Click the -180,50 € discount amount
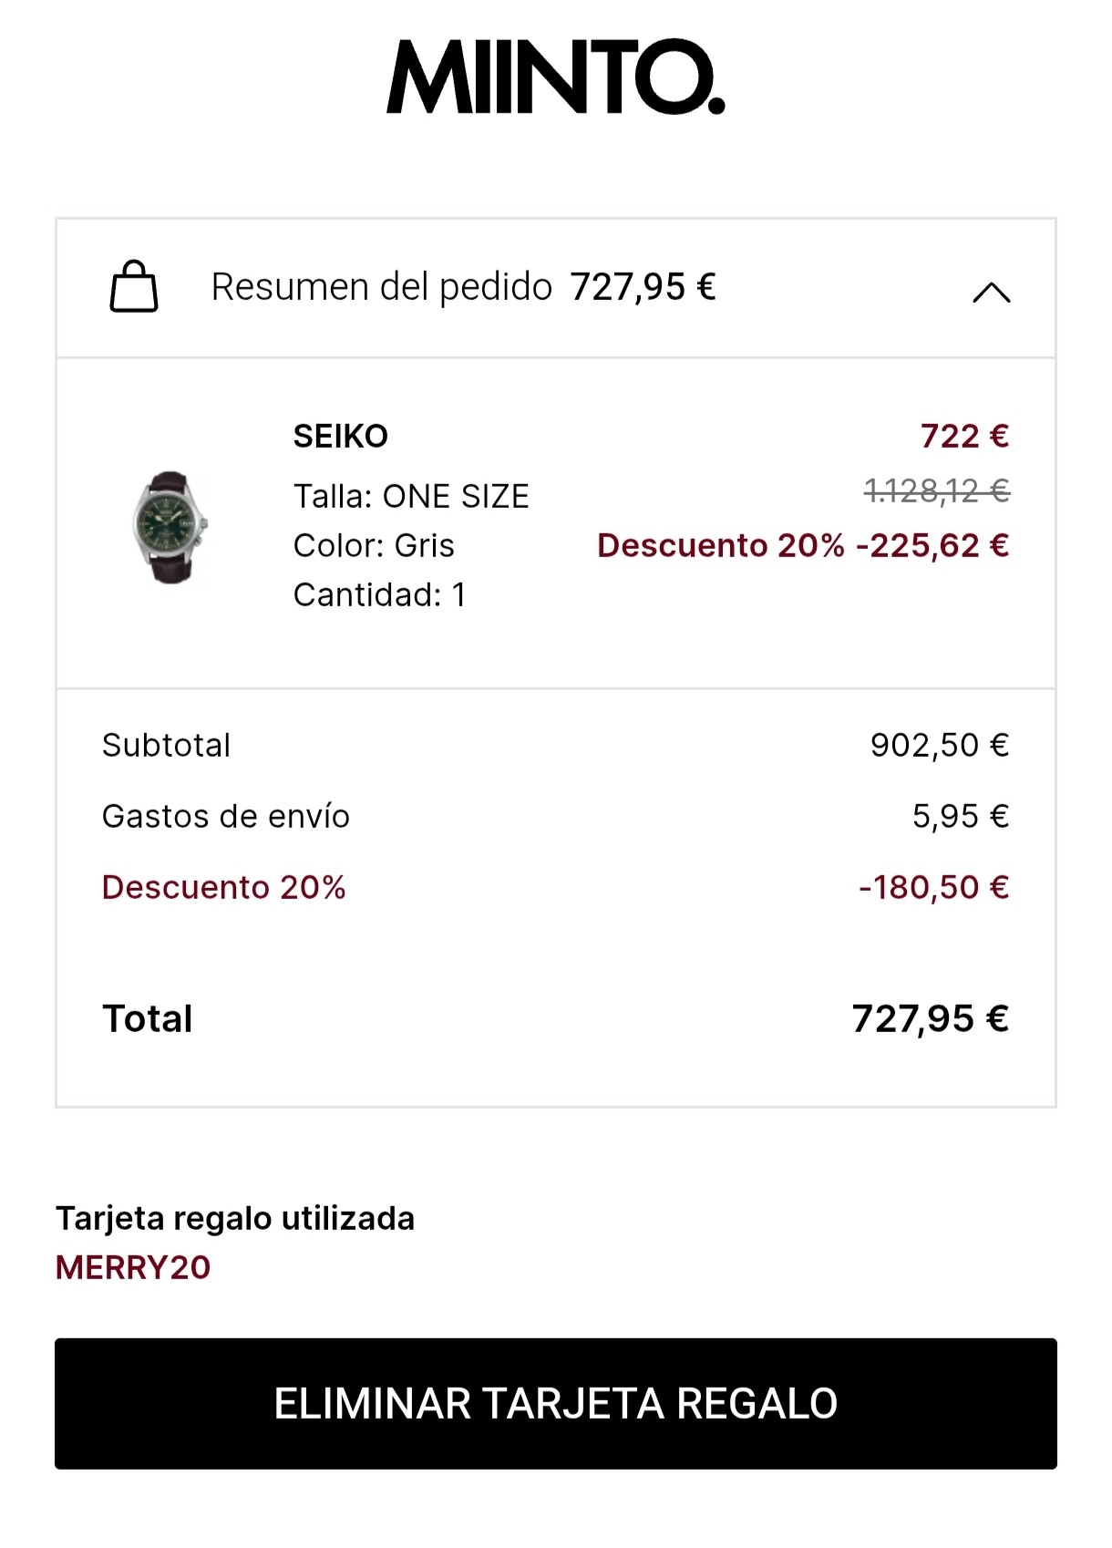The height and width of the screenshot is (1548, 1112). tap(933, 888)
